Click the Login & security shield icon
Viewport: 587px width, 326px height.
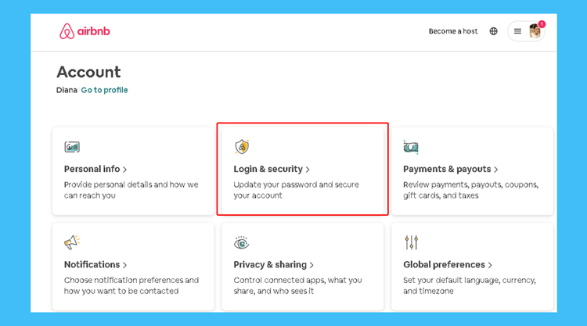click(242, 146)
